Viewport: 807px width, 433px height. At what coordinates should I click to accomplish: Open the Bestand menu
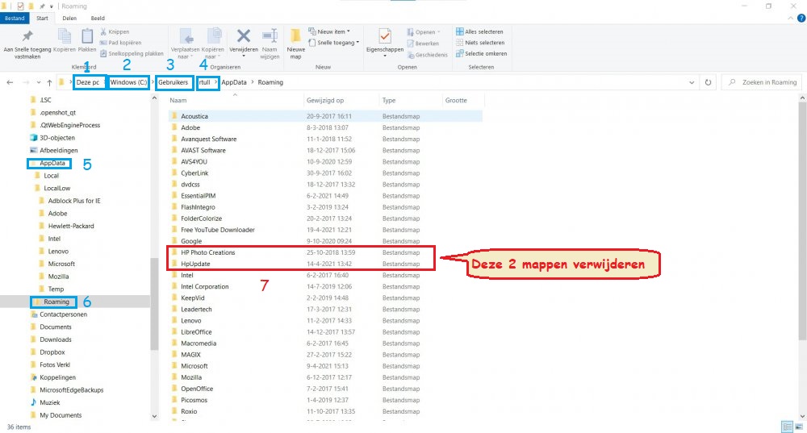(x=16, y=18)
